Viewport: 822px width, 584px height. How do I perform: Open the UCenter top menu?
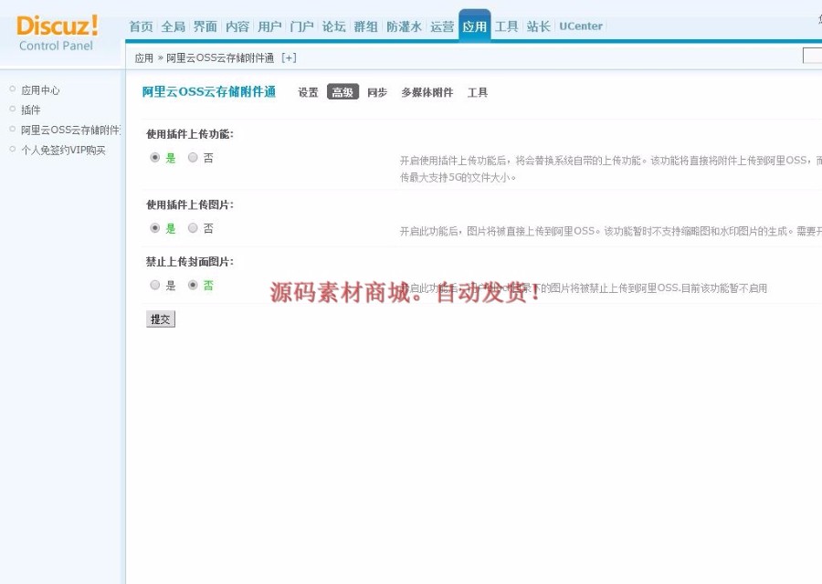click(581, 26)
